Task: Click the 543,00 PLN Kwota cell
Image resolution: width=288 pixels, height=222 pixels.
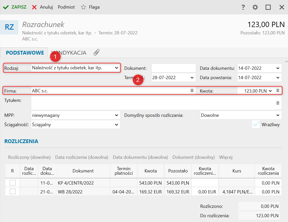Action: coord(151,183)
